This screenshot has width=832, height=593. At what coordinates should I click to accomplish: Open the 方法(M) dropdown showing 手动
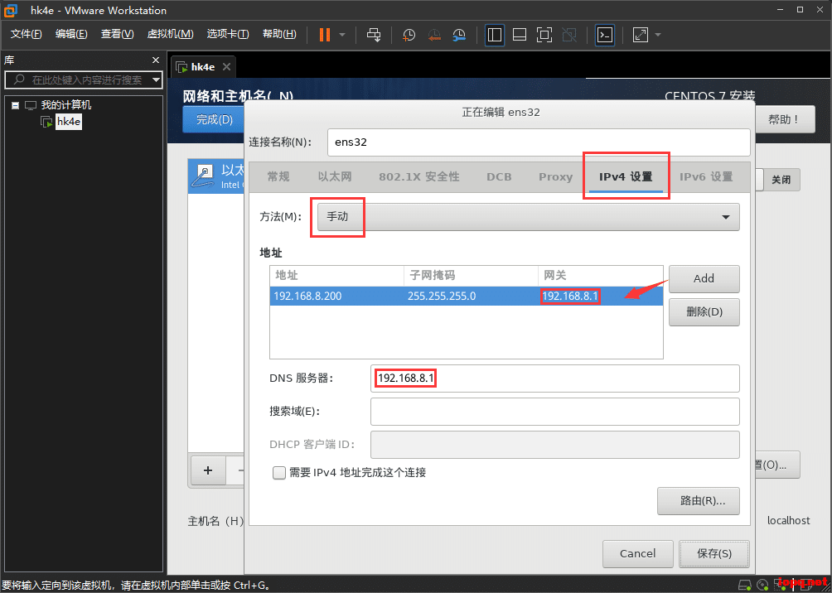(530, 216)
